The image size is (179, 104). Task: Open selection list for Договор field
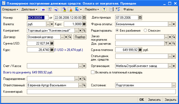[x=62, y=37]
